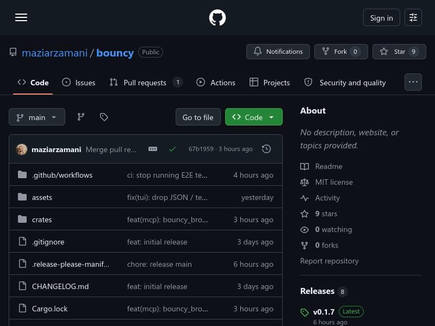
Task: Open 'ci: stop running E2E te...' commit
Action: click(x=167, y=175)
